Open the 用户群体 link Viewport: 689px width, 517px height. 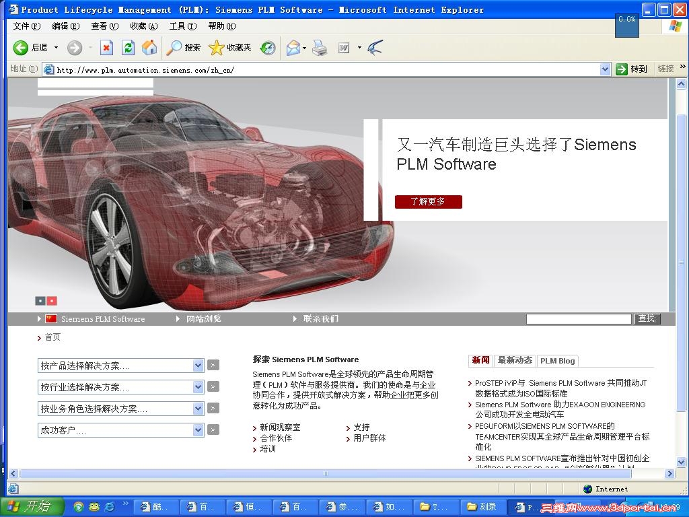click(369, 438)
